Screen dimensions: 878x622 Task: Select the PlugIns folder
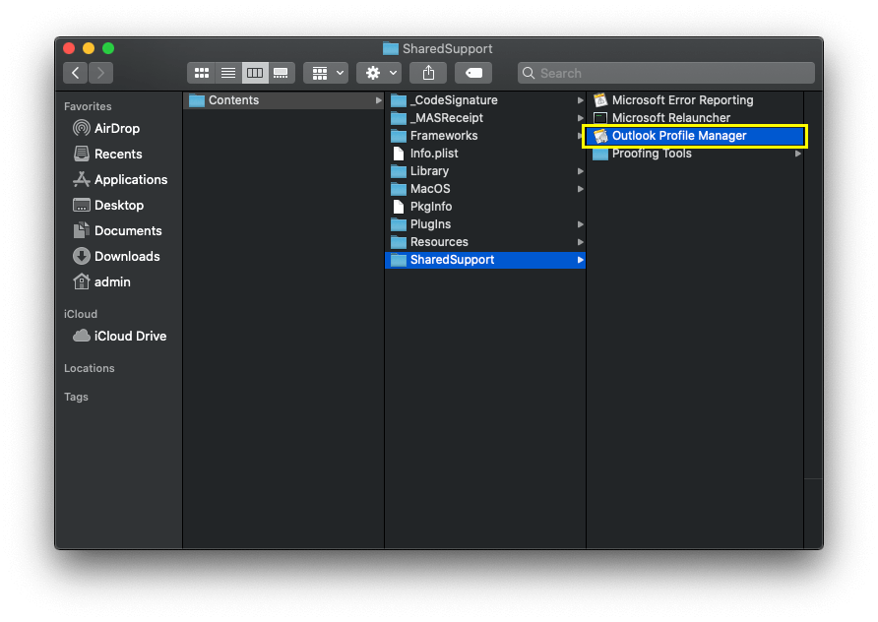click(x=485, y=224)
